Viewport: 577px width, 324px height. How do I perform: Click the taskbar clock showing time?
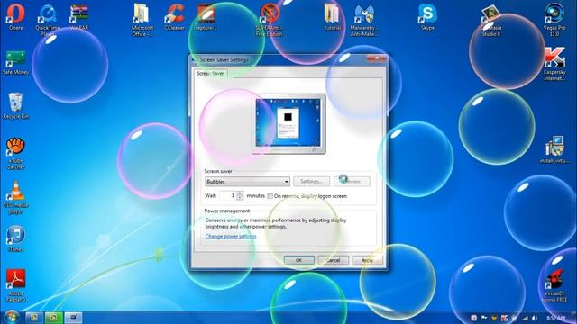coord(555,318)
